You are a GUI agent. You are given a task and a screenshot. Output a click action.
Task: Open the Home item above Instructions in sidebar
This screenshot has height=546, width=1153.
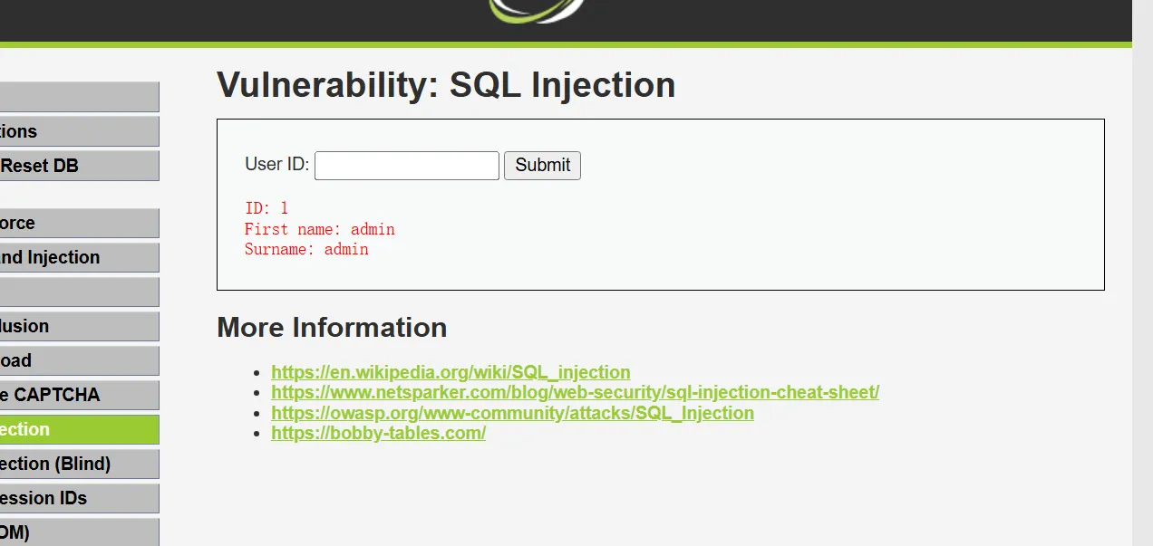[x=79, y=97]
